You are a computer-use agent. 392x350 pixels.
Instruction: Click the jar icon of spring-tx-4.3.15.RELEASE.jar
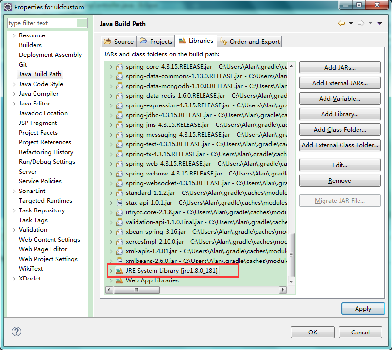coord(119,154)
